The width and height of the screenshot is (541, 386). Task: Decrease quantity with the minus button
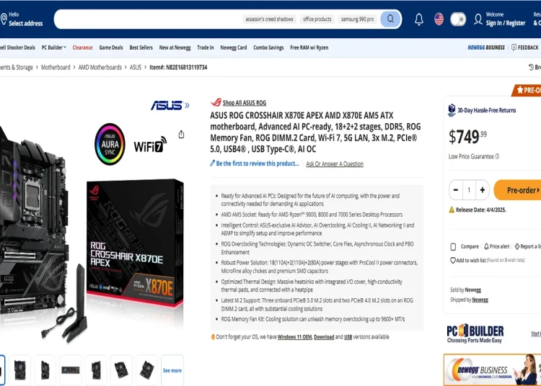(x=456, y=189)
